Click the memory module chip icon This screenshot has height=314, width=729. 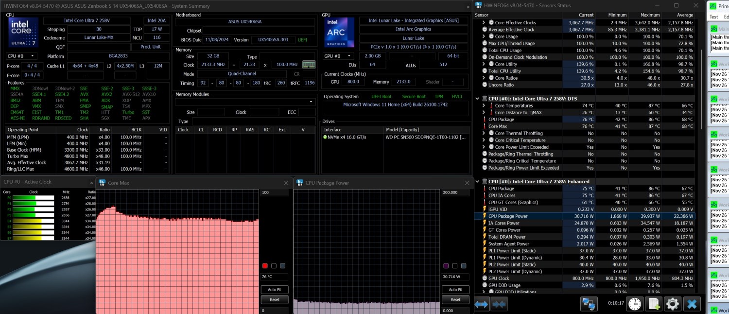point(309,65)
